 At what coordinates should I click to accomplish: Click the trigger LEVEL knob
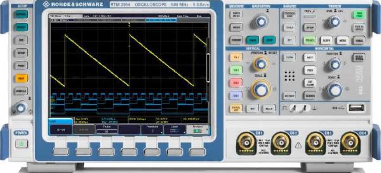tap(334, 22)
